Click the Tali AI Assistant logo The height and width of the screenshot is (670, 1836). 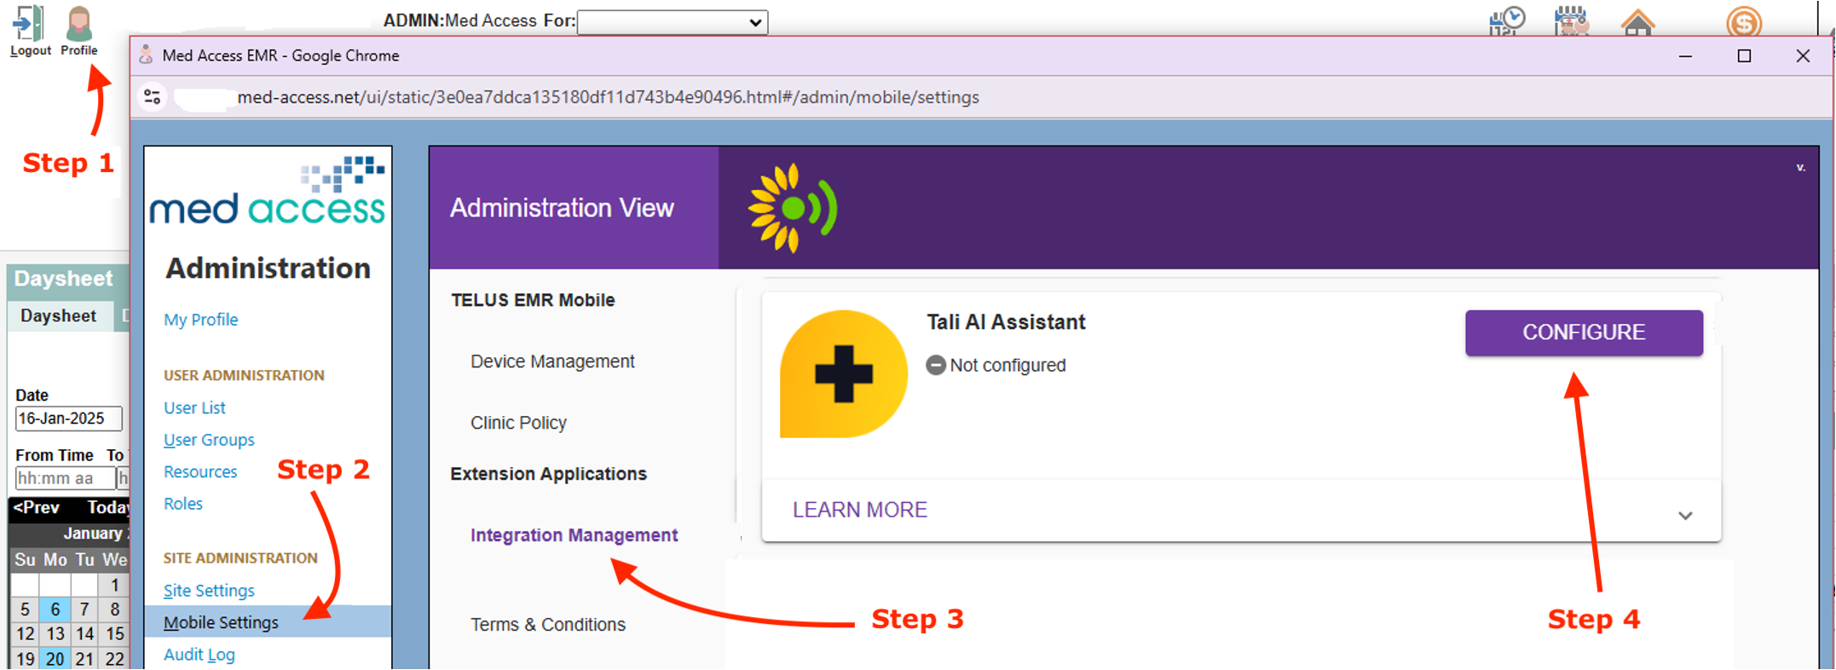843,374
